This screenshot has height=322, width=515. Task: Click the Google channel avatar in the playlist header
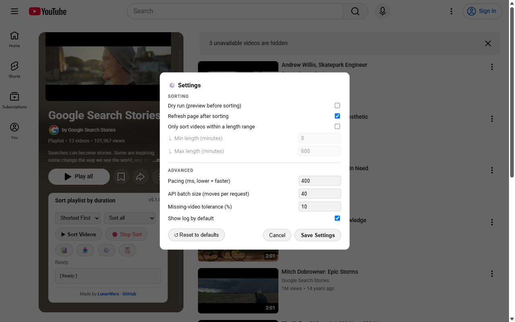tap(54, 130)
